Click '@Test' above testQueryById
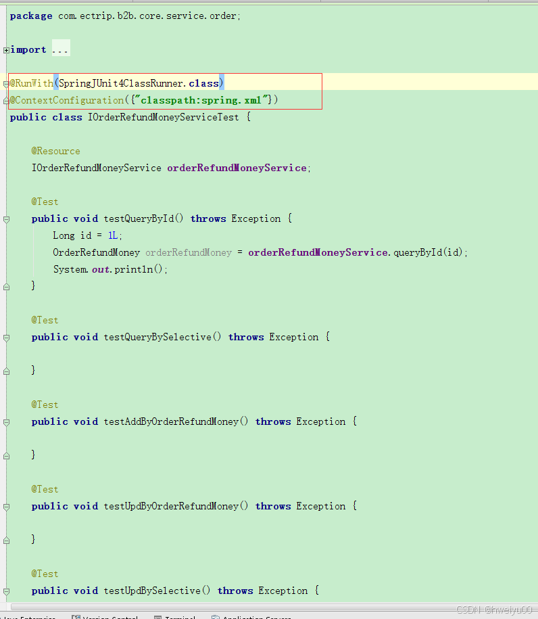Viewport: 538px width, 619px height. (x=45, y=202)
